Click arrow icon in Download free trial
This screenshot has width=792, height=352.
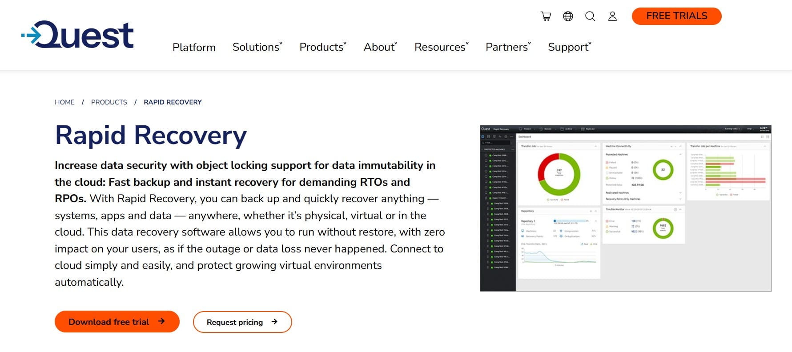(161, 321)
